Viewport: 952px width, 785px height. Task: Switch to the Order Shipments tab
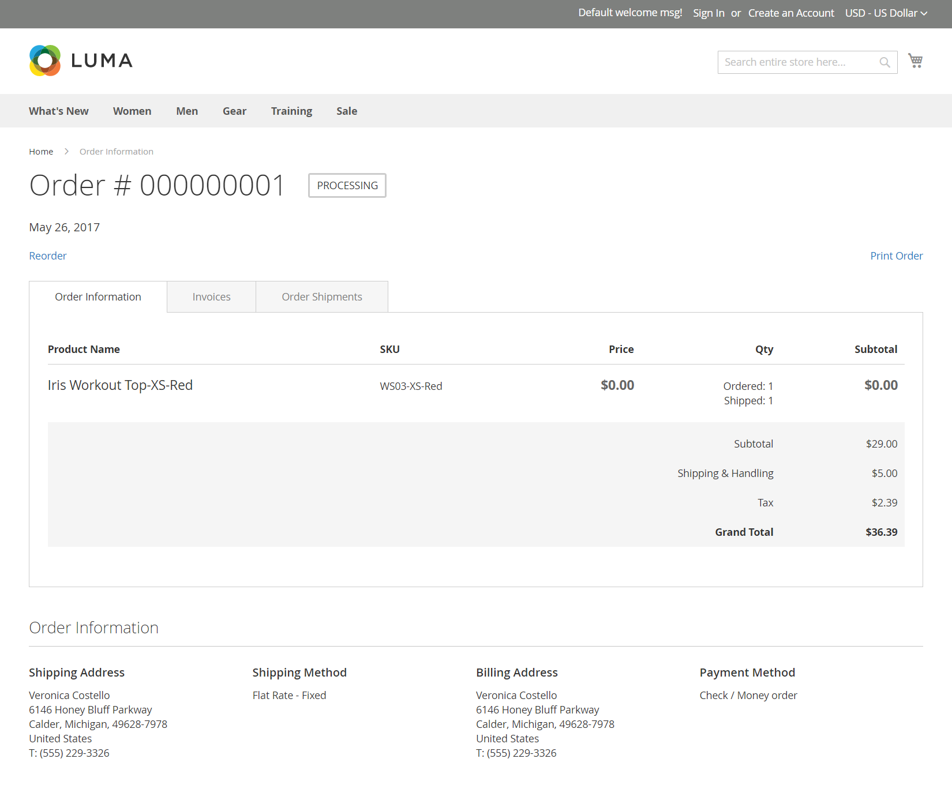pyautogui.click(x=322, y=297)
